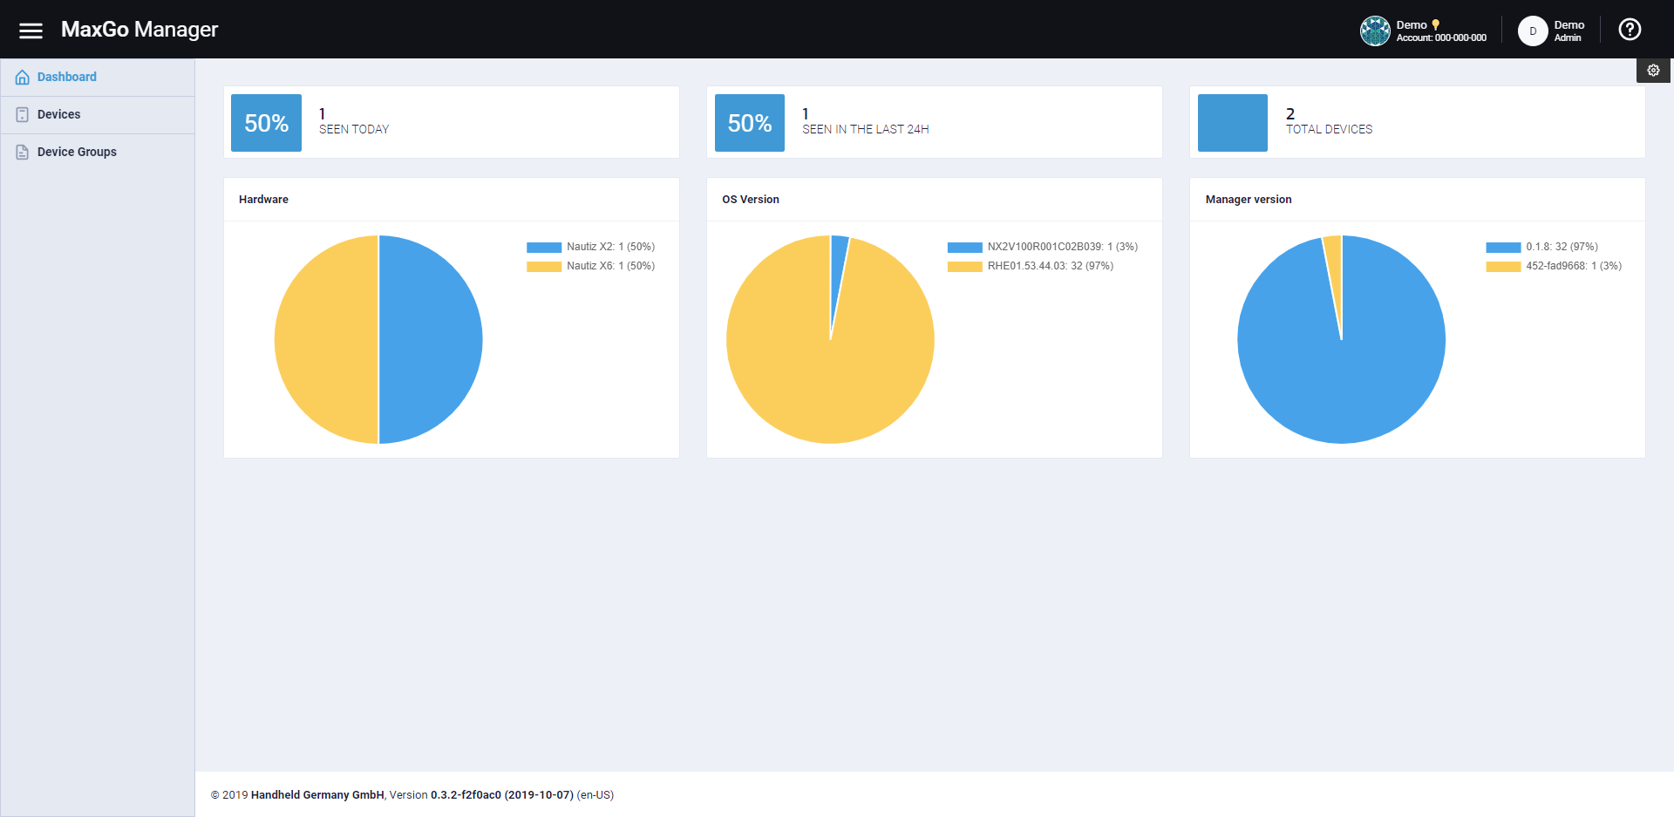Viewport: 1674px width, 817px height.
Task: Click the blue slice of Hardware pie
Action: pos(431,339)
